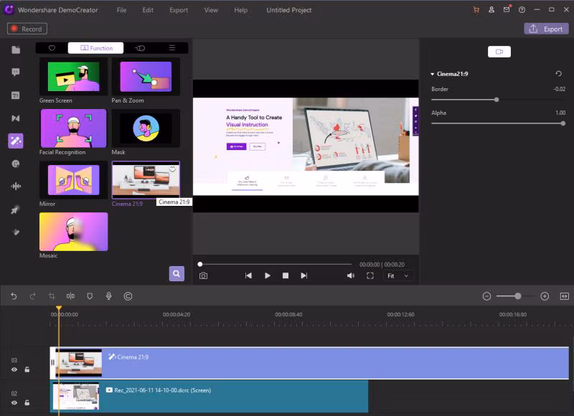Open the annotations speech-bubble sidebar icon

[x=15, y=72]
